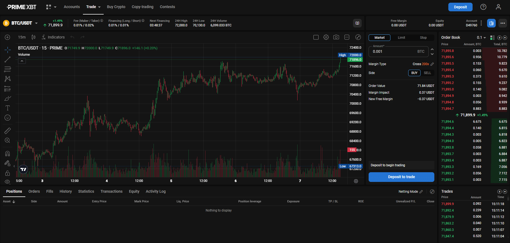Image resolution: width=510 pixels, height=243 pixels.
Task: Open the text annotation tool
Action: (7, 108)
